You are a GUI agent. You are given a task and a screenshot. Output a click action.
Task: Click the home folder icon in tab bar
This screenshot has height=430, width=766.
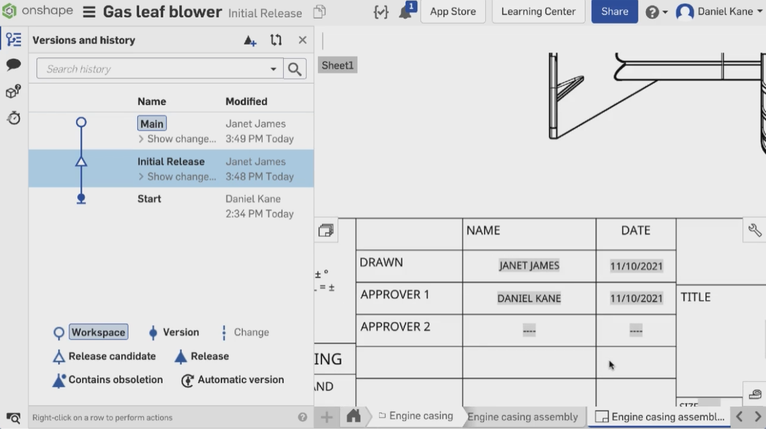click(354, 416)
